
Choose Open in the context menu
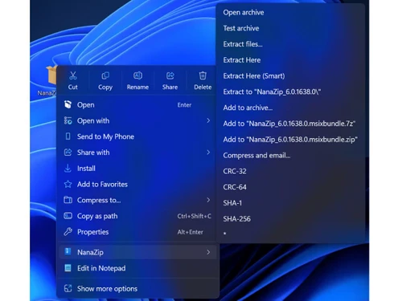[137, 105]
